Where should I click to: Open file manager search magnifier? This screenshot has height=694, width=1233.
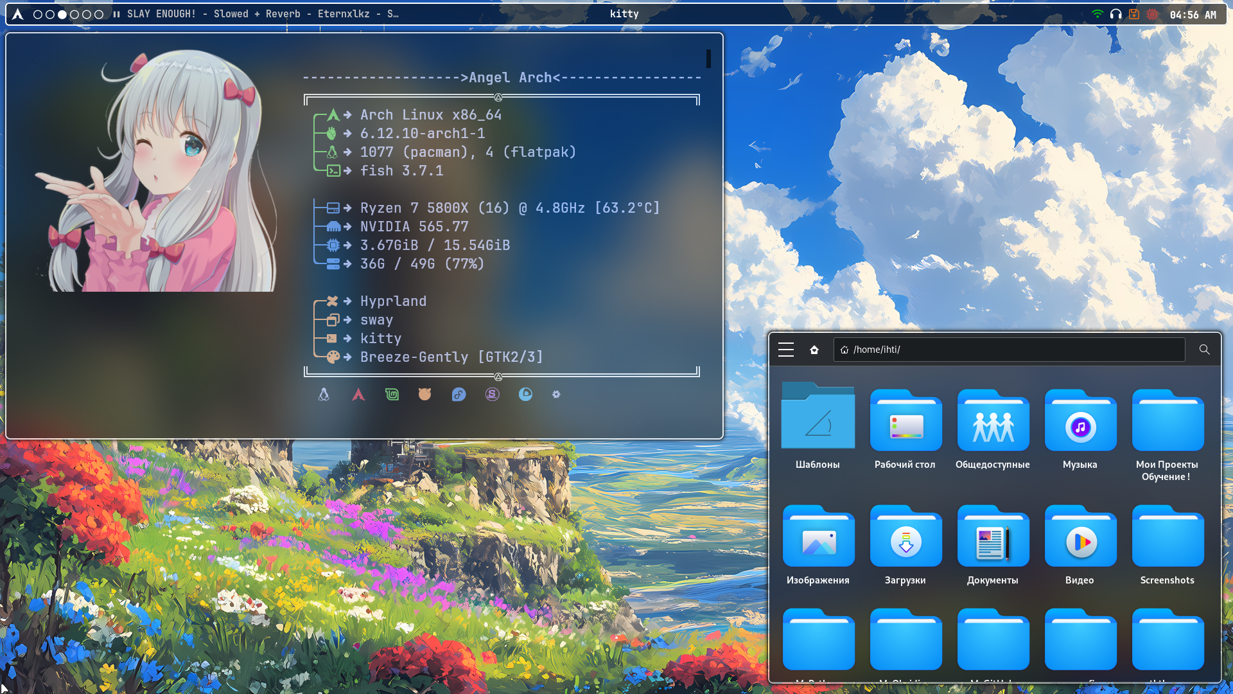pyautogui.click(x=1204, y=350)
